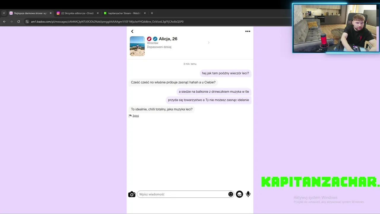Click the red badge icon next to Alicja

coord(149,39)
